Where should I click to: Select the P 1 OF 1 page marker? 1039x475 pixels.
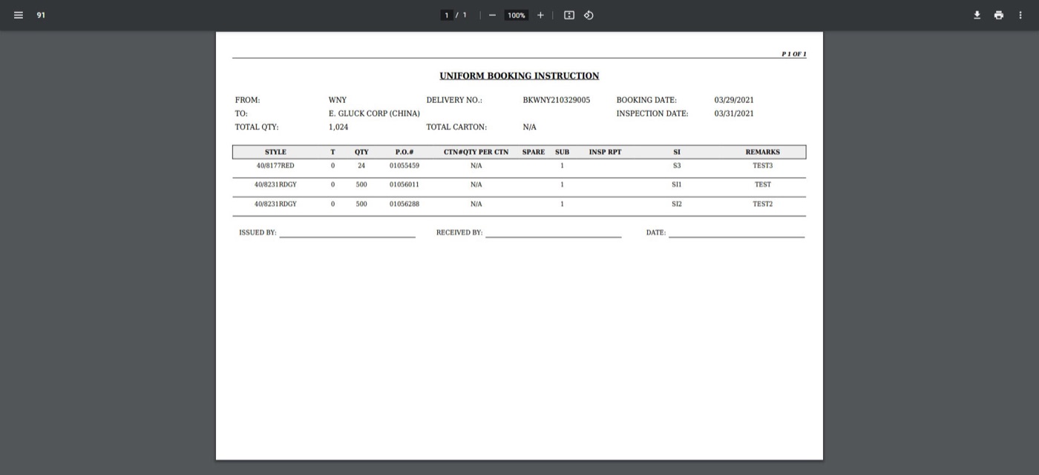[x=793, y=54]
